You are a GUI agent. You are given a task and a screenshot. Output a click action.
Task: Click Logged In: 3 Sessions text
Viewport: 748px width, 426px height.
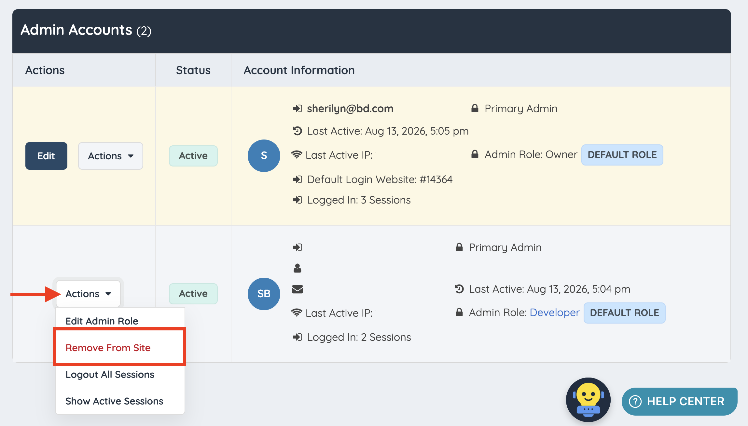coord(359,200)
